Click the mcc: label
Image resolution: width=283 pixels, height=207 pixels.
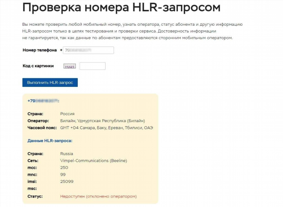point(32,168)
